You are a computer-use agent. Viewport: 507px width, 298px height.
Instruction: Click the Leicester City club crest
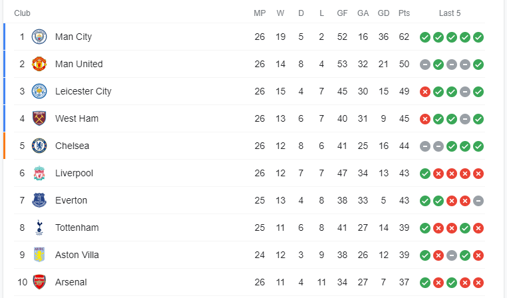(x=39, y=91)
